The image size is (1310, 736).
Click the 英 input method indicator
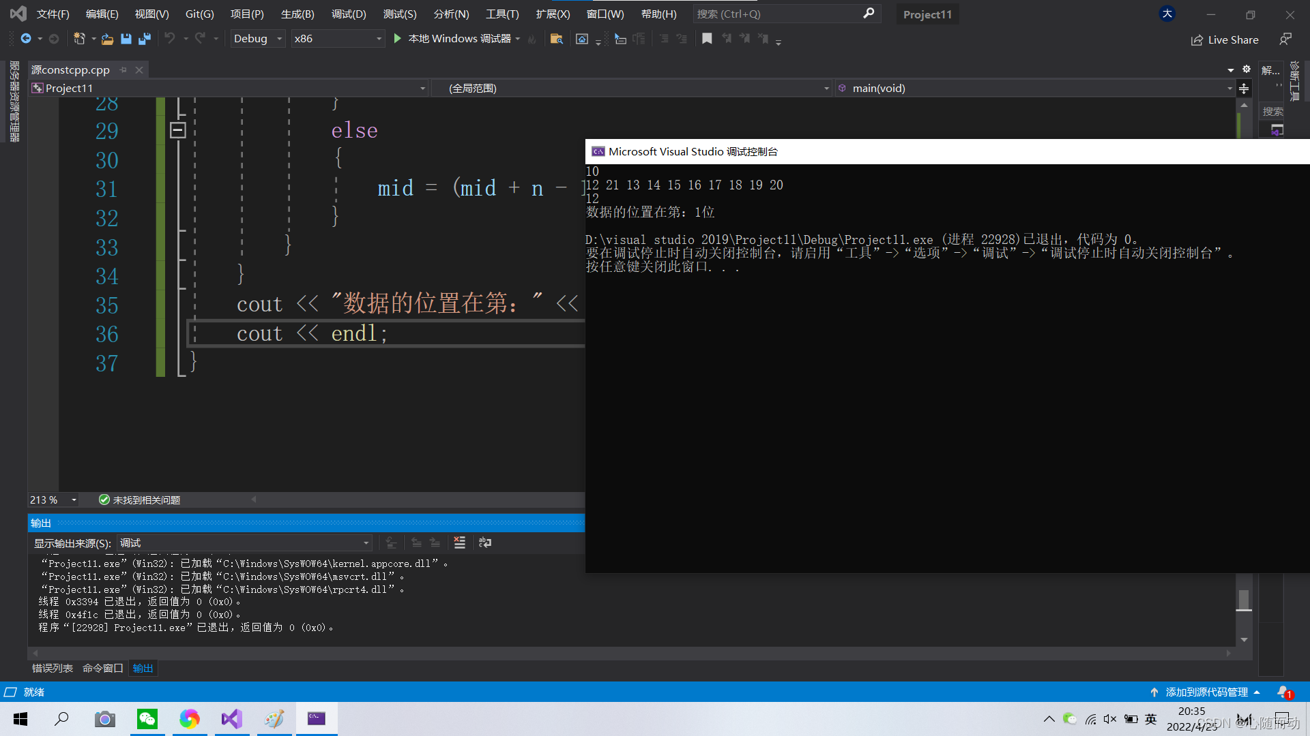pyautogui.click(x=1151, y=719)
